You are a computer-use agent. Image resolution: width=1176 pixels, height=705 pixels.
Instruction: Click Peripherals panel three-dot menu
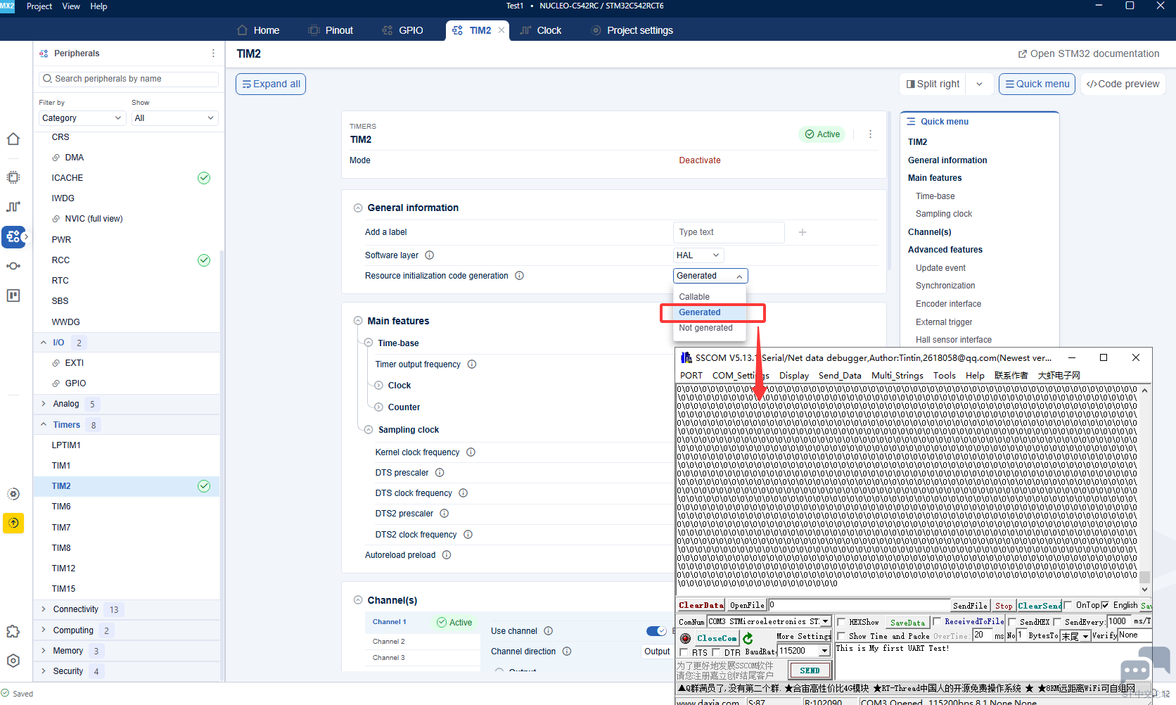pyautogui.click(x=213, y=53)
